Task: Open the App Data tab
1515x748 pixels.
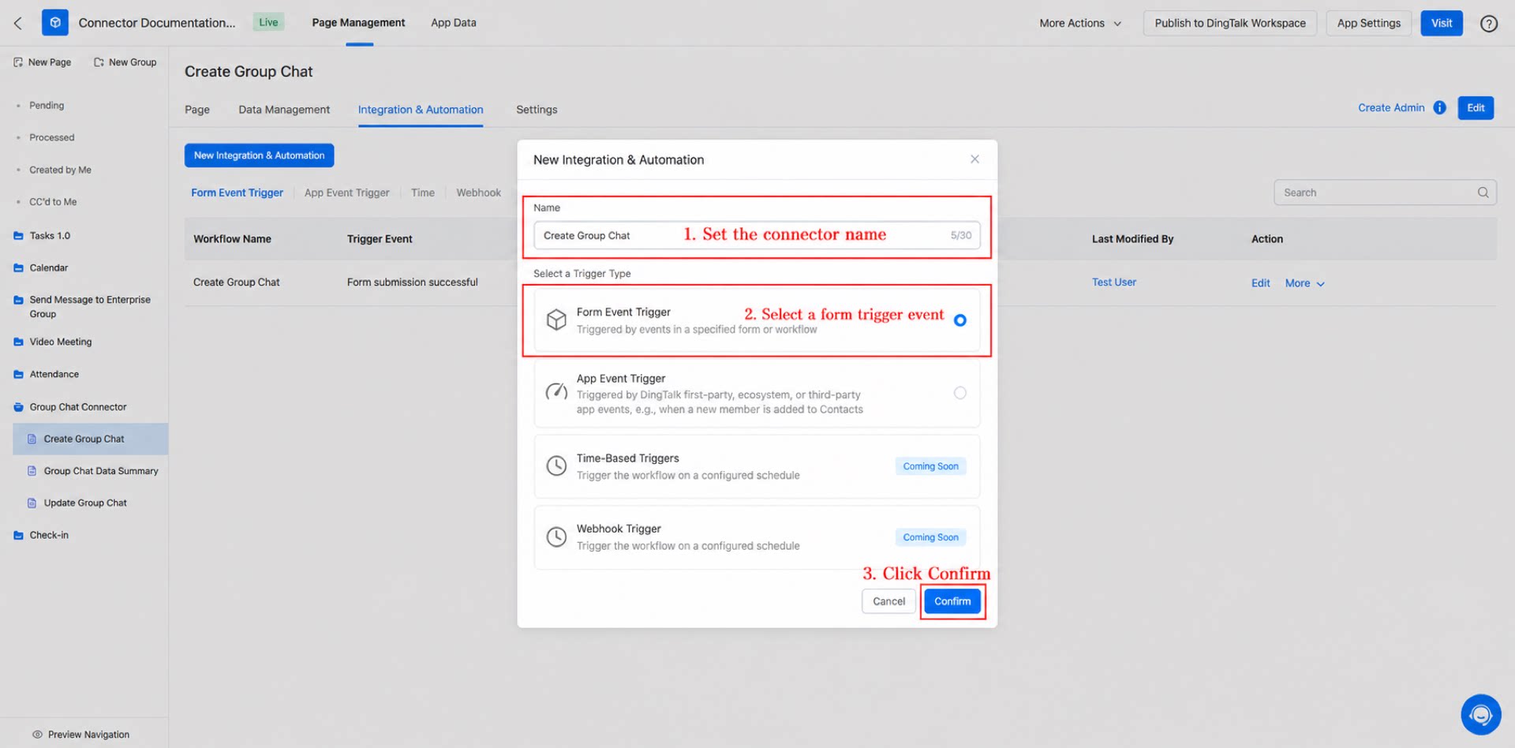Action: pos(454,23)
